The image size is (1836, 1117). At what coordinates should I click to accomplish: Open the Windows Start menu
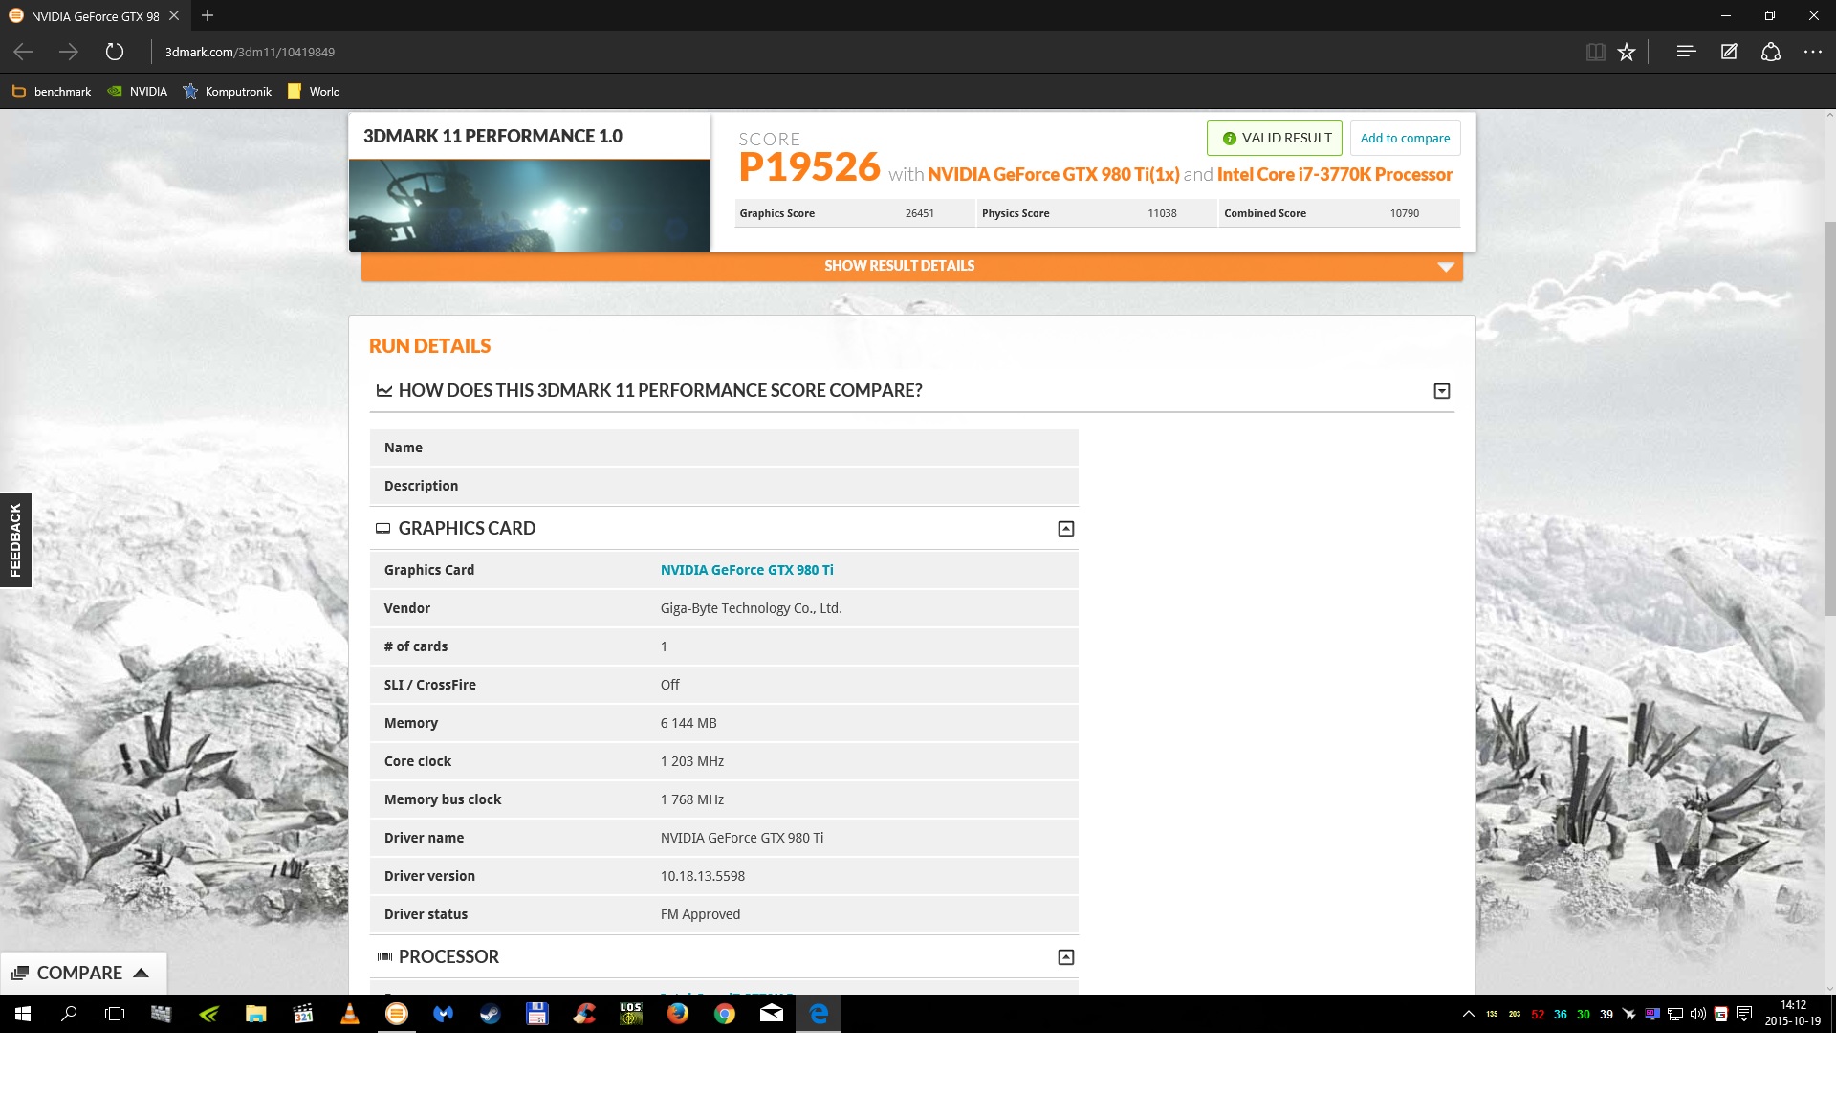23,1014
